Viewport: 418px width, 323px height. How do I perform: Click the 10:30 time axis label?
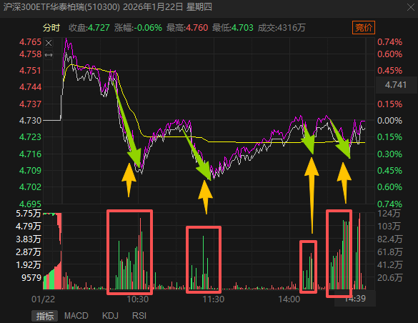[x=138, y=299]
